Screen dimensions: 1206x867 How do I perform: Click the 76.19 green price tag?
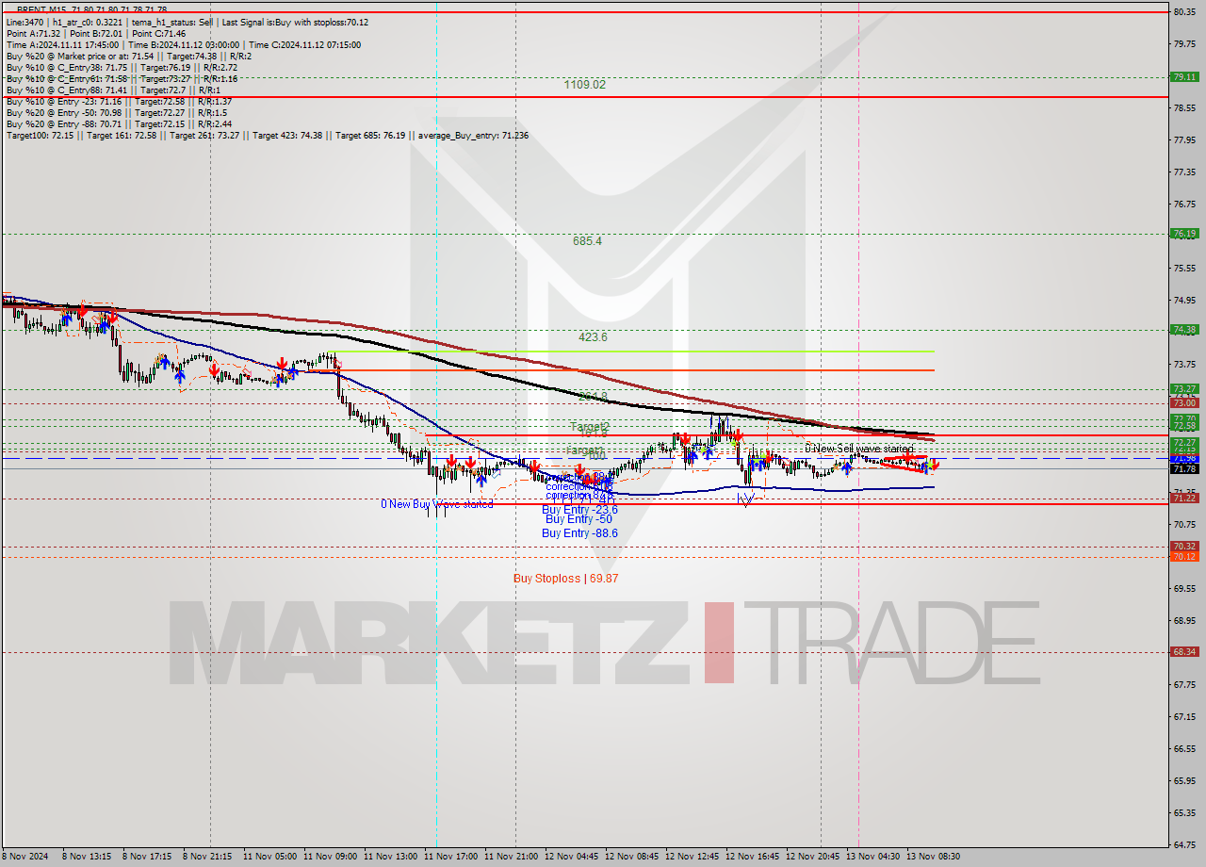[x=1184, y=233]
